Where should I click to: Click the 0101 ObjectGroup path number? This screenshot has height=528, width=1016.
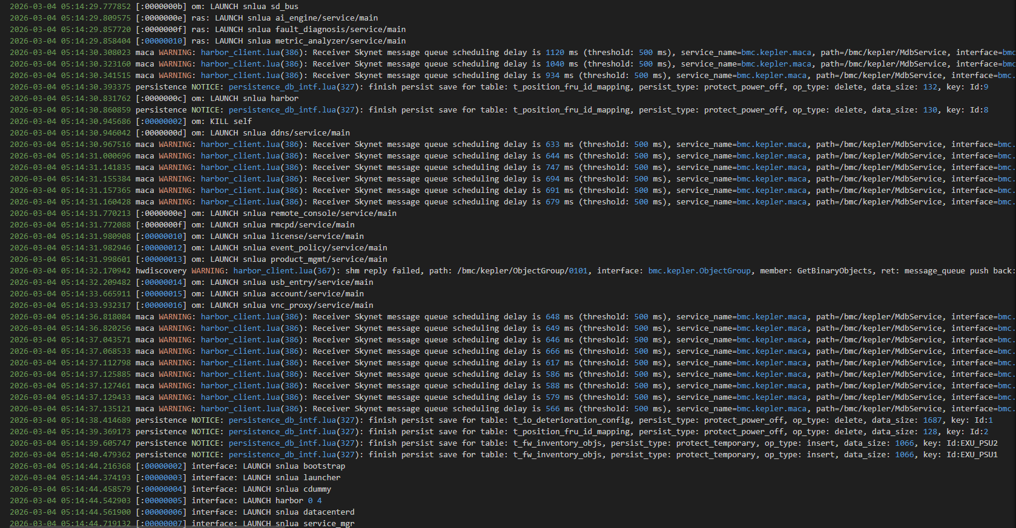[578, 271]
